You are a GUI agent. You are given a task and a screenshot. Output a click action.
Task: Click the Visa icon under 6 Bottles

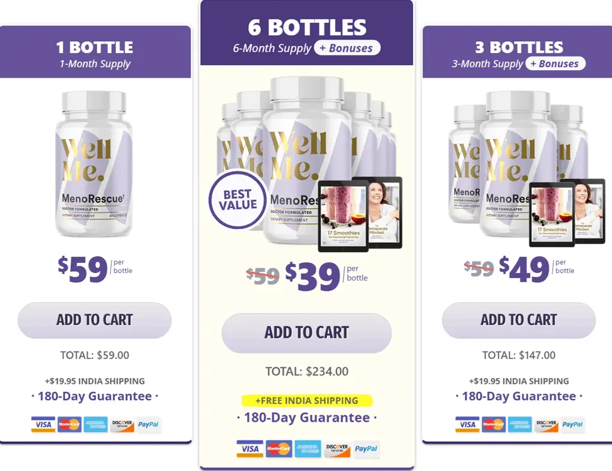[x=250, y=449]
